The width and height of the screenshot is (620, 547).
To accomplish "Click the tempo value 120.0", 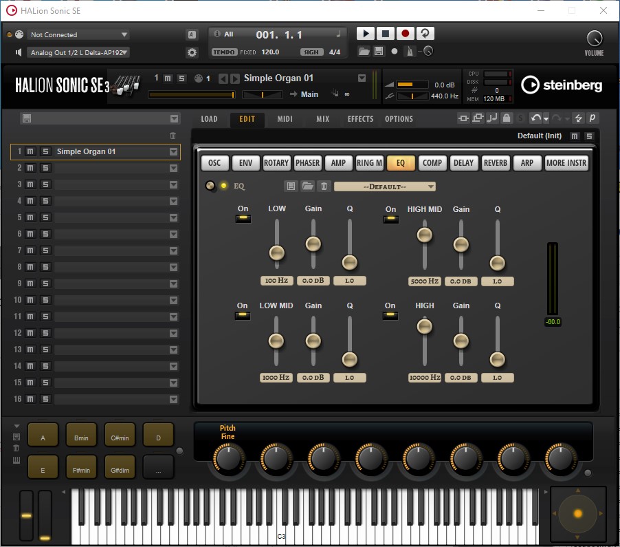I will tap(270, 52).
